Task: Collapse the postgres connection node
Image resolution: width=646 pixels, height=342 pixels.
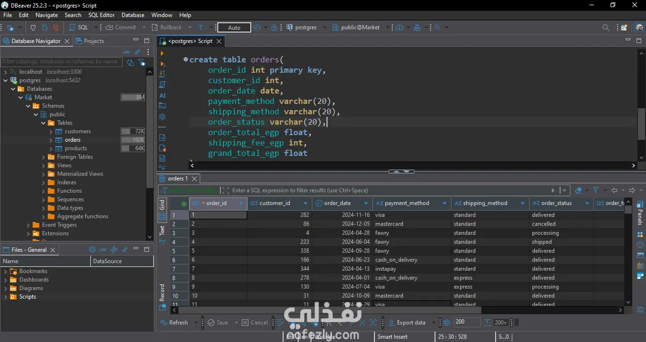Action: pyautogui.click(x=5, y=80)
